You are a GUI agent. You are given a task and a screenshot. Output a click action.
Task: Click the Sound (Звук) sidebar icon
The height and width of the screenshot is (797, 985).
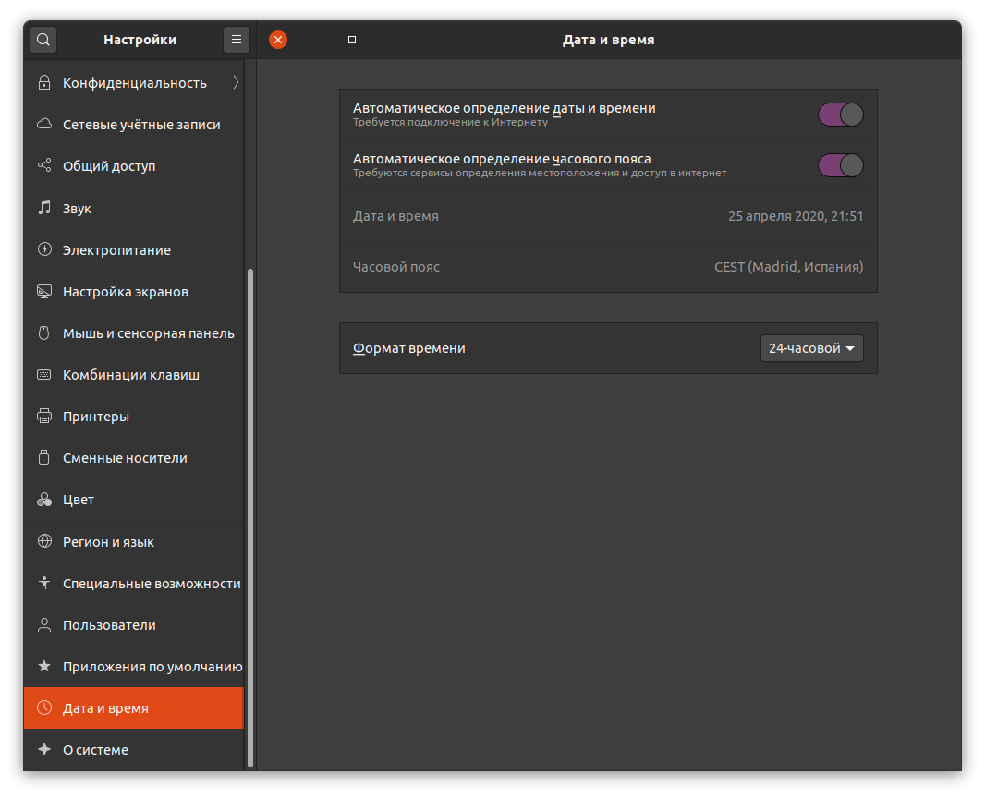(x=44, y=208)
